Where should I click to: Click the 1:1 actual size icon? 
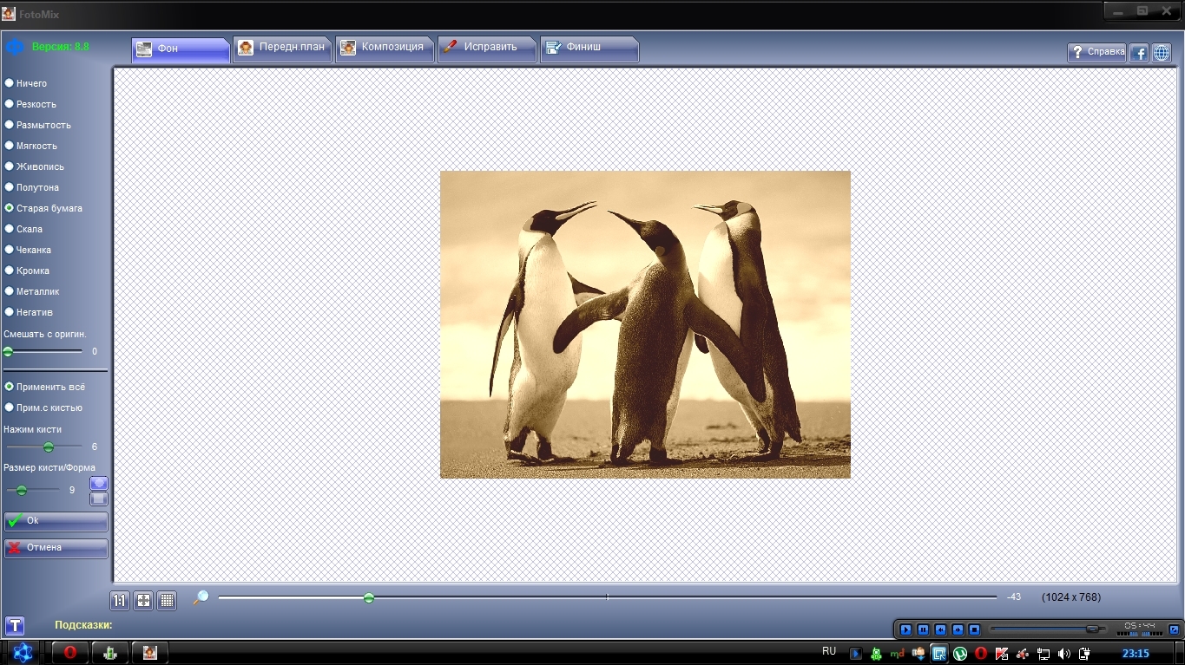point(120,600)
